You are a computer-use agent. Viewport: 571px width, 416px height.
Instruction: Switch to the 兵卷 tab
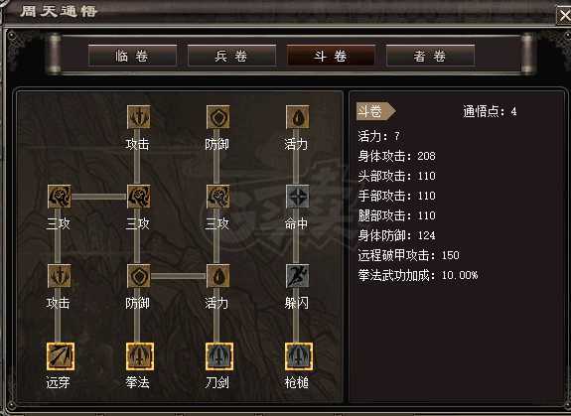click(231, 56)
